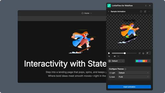Click the Configure Themes label
This screenshot has width=165, height=93.
coord(116,69)
